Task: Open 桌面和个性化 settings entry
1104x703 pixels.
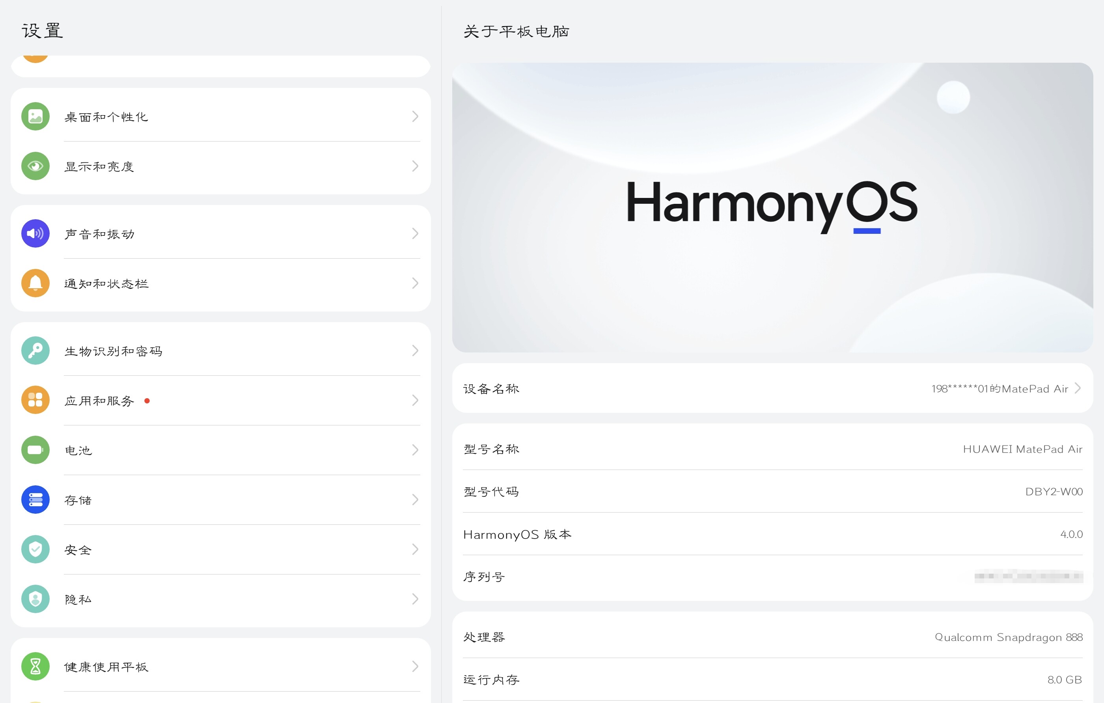Action: pyautogui.click(x=106, y=117)
